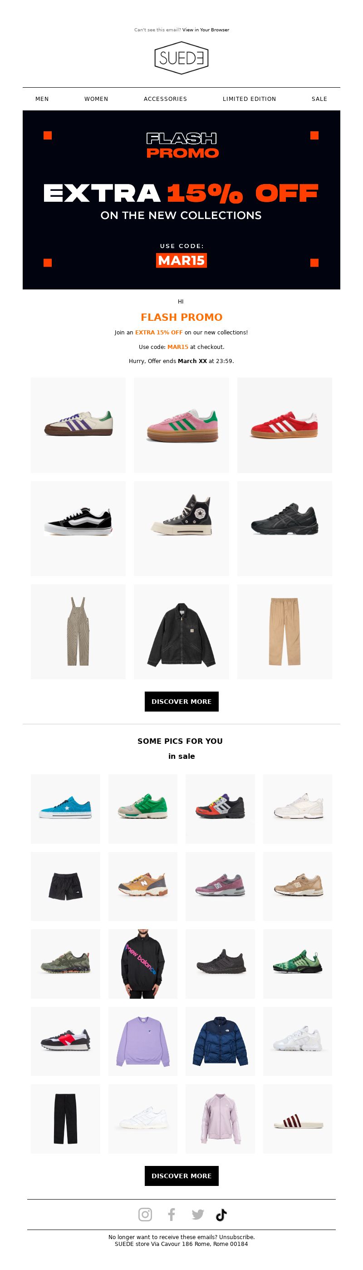Open the black Carhartt jacket thumbnail
This screenshot has width=363, height=1270.
click(x=181, y=632)
